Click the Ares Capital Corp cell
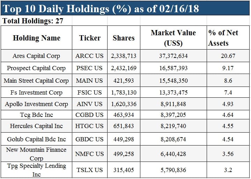The image size is (251, 179). click(37, 56)
